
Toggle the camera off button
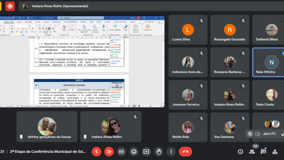point(109,152)
